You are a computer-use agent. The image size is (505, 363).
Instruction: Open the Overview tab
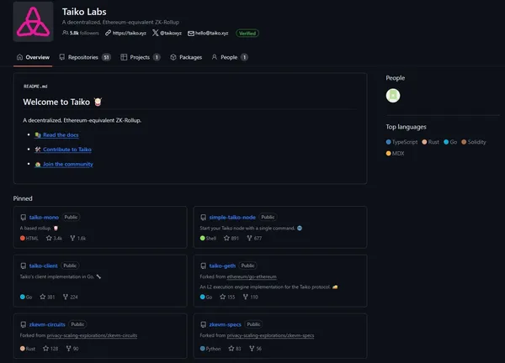(33, 57)
